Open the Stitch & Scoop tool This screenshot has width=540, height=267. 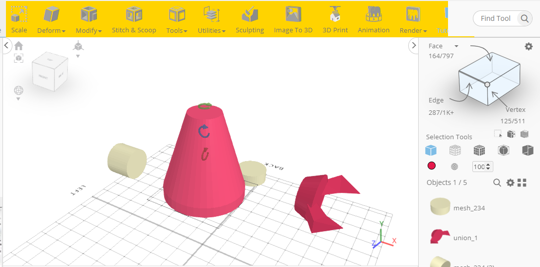[134, 20]
